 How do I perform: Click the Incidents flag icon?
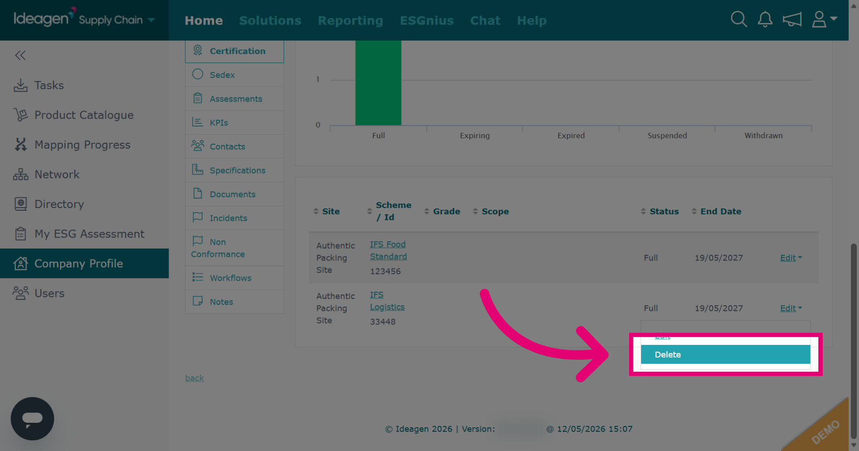pyautogui.click(x=198, y=217)
